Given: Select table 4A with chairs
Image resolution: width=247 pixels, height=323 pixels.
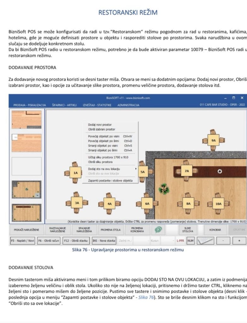Looking at the screenshot, I should coord(109,204).
